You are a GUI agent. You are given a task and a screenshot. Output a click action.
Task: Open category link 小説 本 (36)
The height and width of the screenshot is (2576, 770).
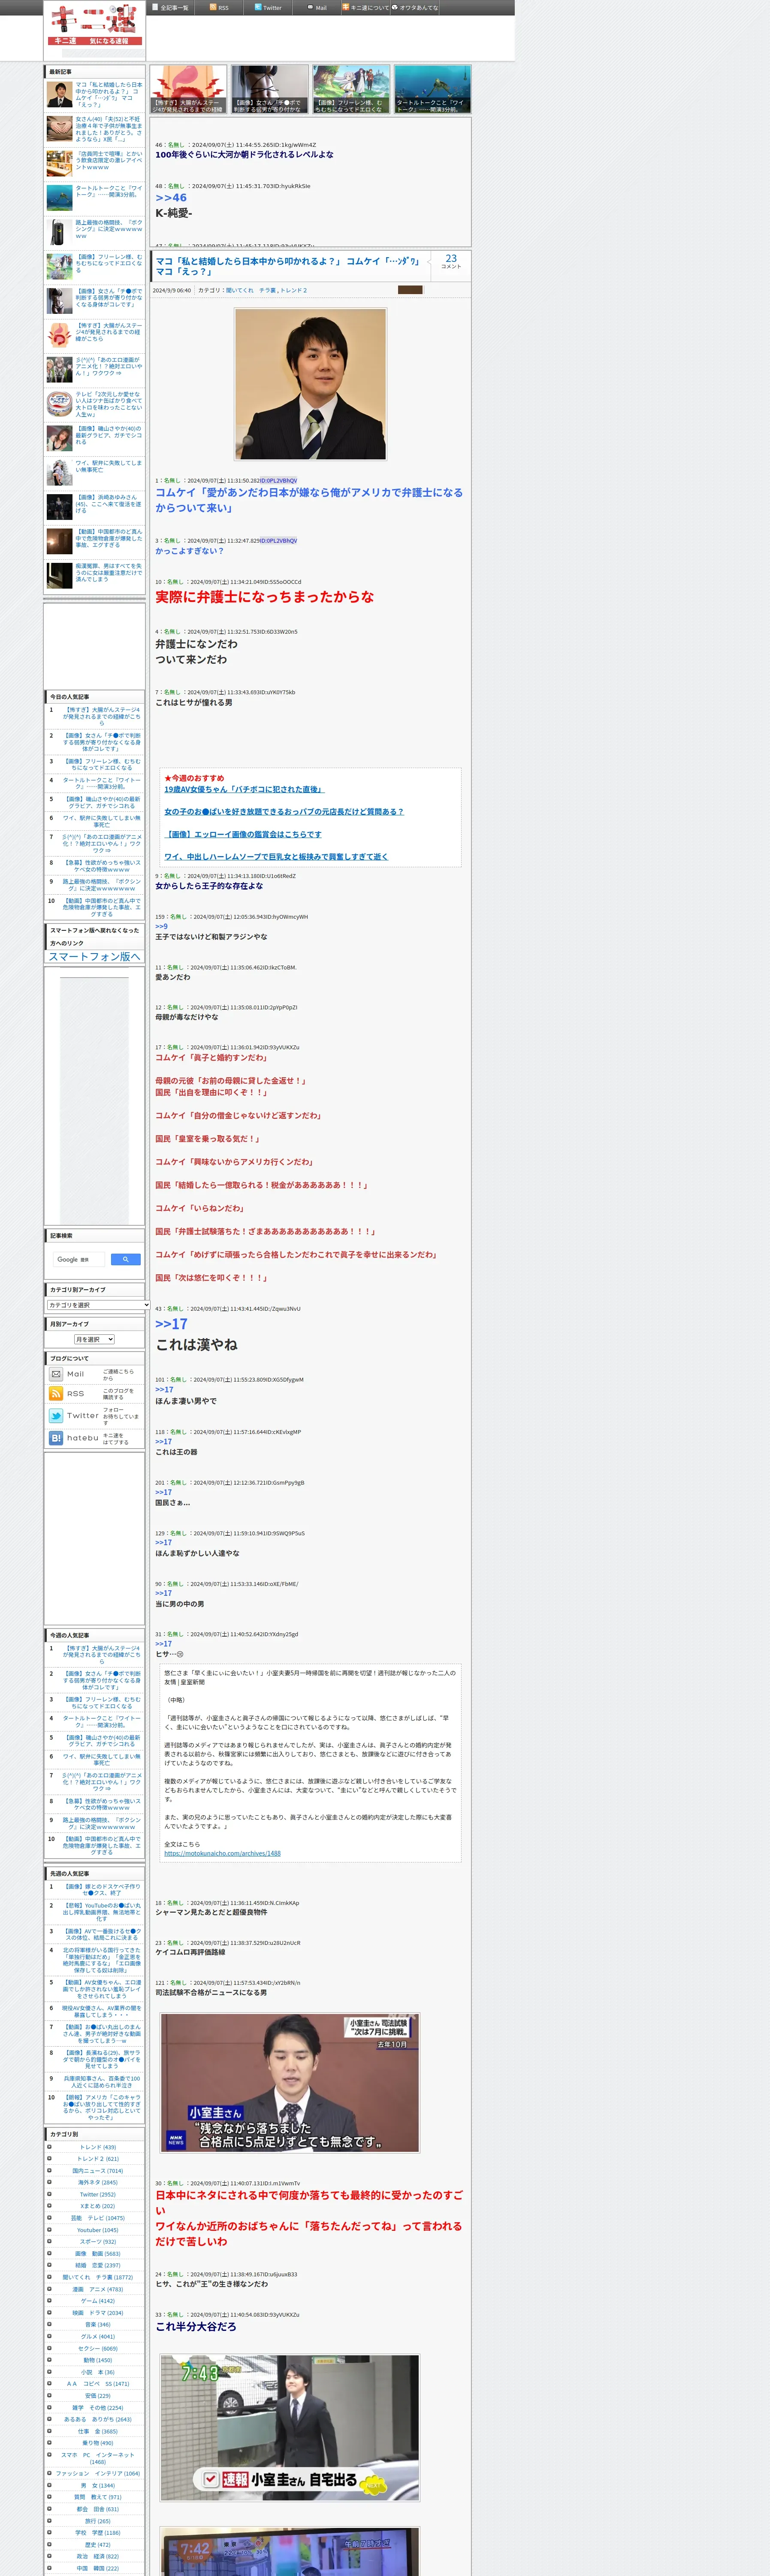[x=98, y=2372]
